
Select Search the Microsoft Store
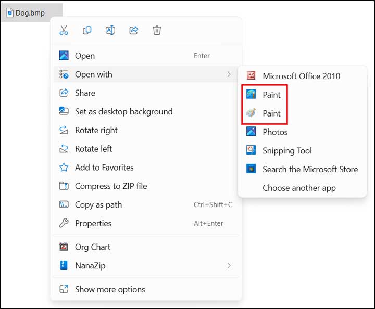(302, 169)
